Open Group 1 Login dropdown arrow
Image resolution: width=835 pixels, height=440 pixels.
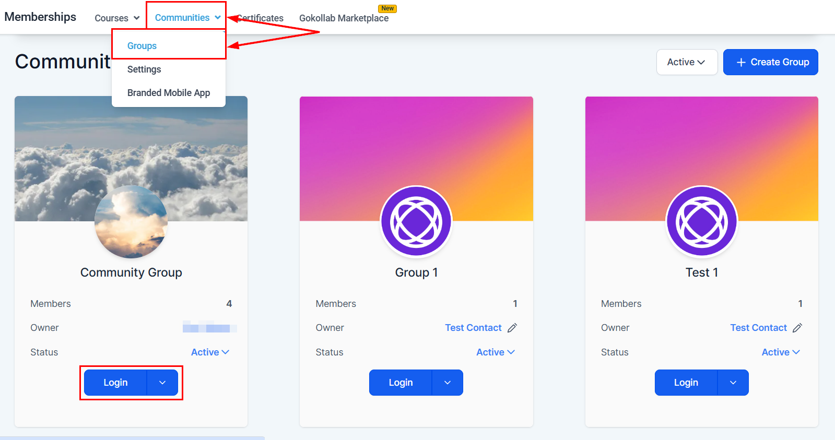tap(448, 383)
